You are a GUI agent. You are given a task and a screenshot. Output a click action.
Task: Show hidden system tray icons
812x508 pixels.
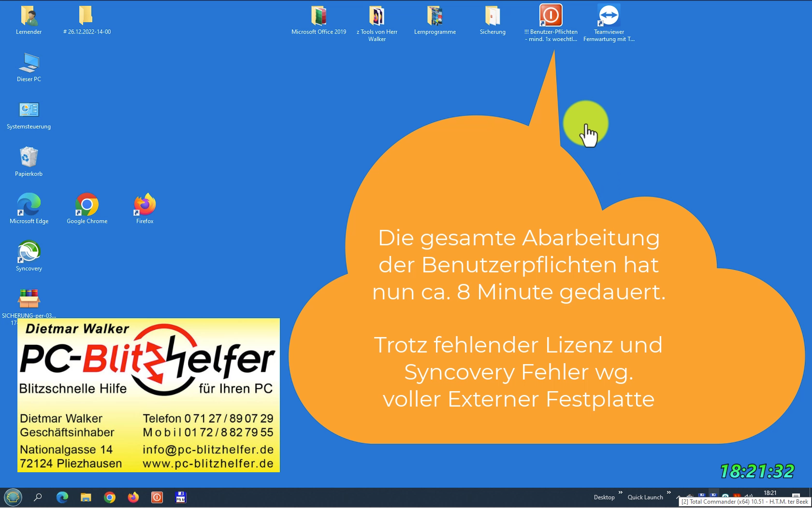tap(678, 497)
